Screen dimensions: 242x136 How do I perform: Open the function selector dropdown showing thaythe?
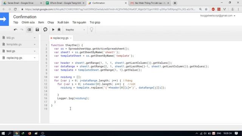pos(75,30)
